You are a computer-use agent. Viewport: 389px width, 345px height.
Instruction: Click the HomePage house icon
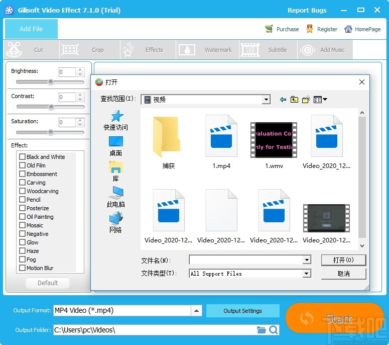click(348, 29)
